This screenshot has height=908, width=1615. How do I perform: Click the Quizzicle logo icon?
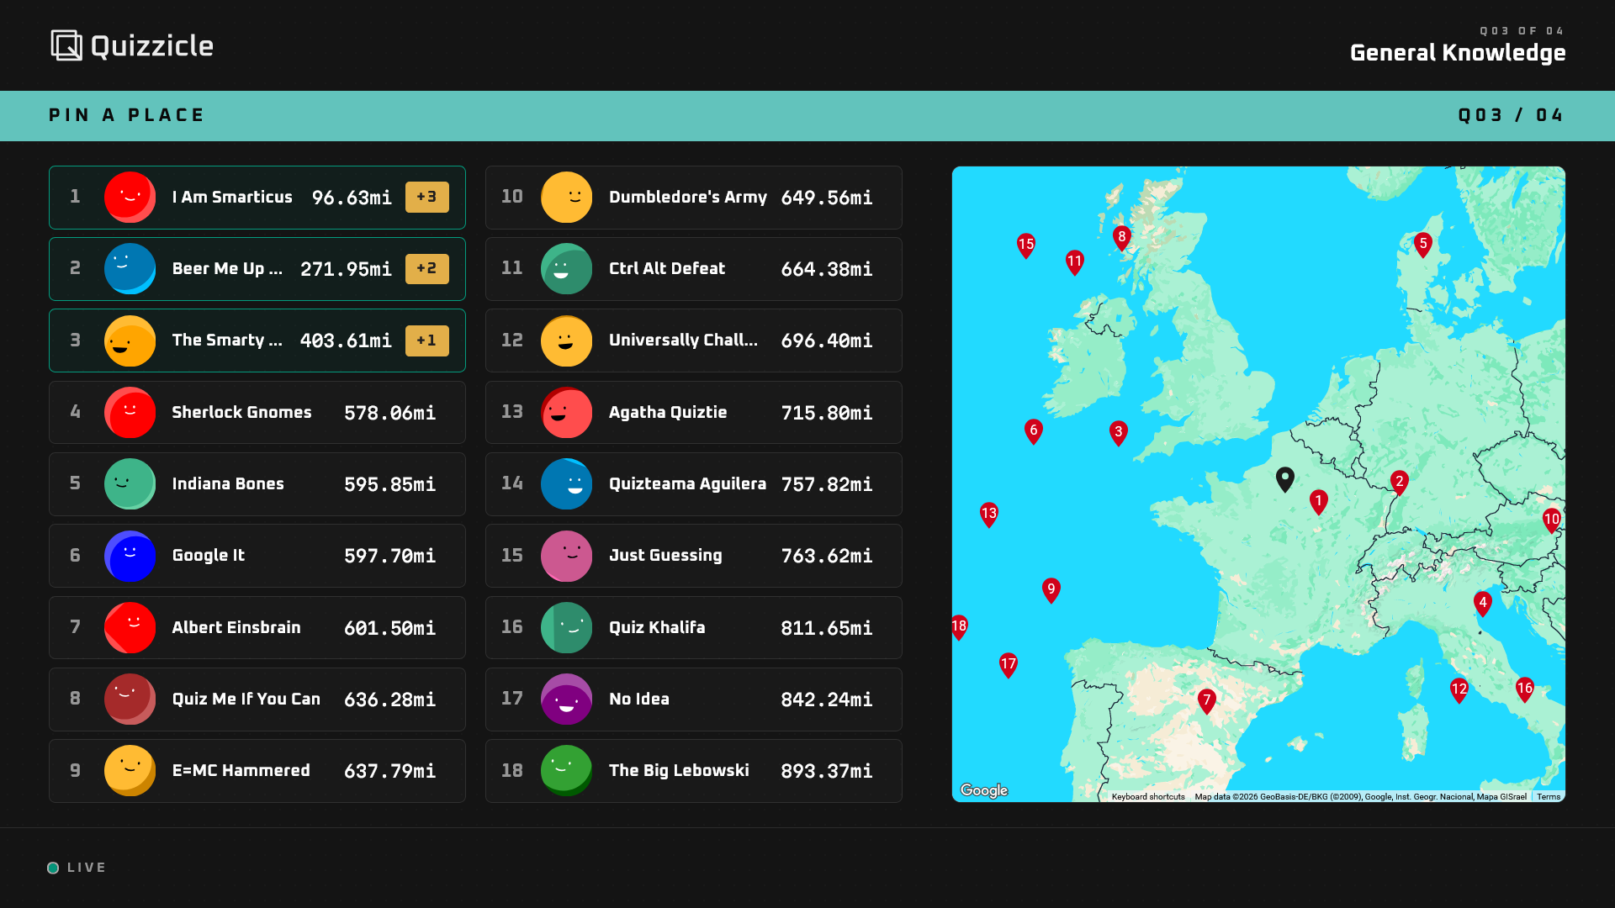[x=66, y=45]
